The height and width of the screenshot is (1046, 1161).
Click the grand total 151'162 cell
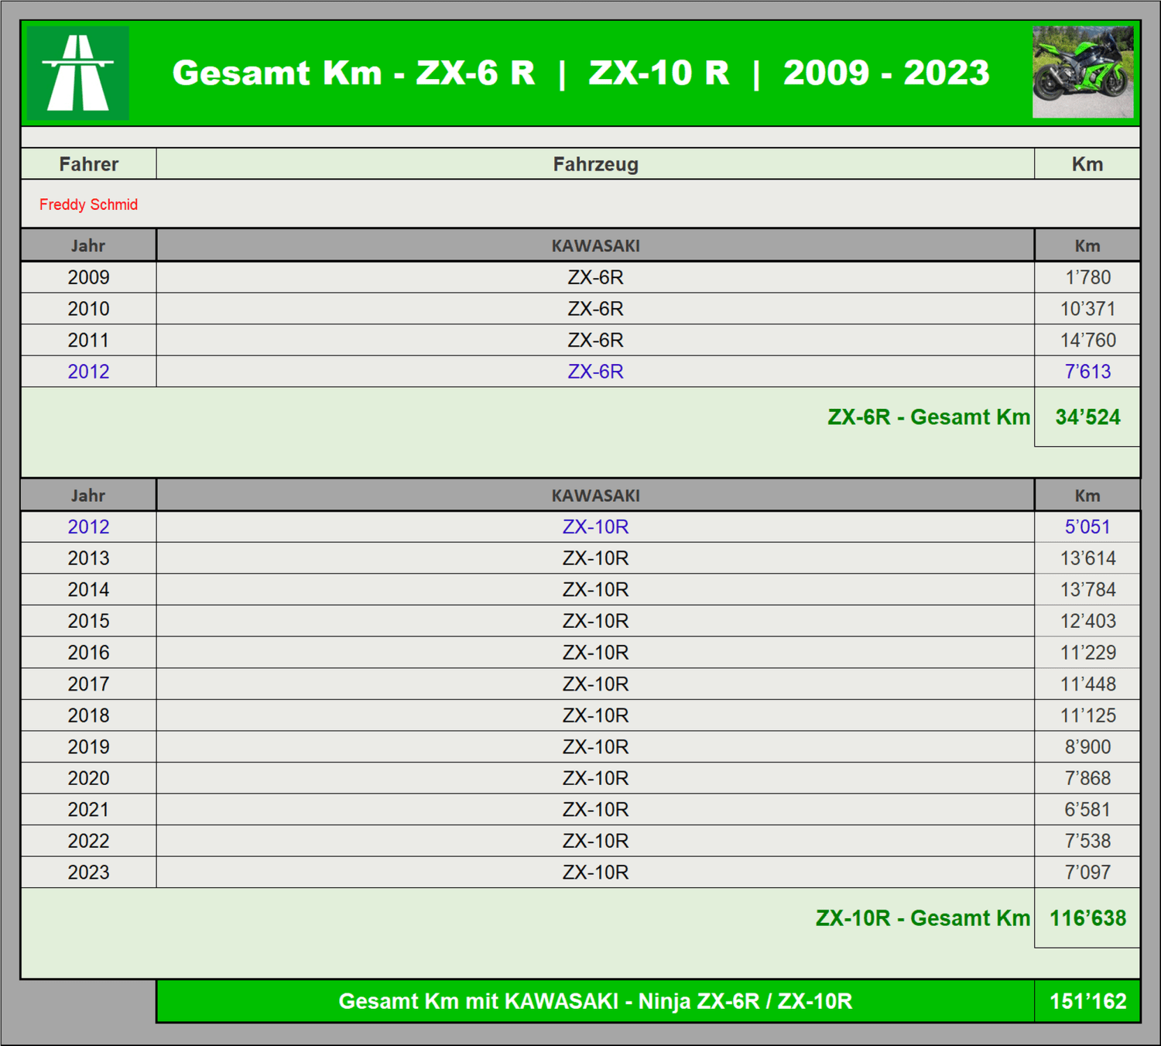[x=1087, y=1001]
